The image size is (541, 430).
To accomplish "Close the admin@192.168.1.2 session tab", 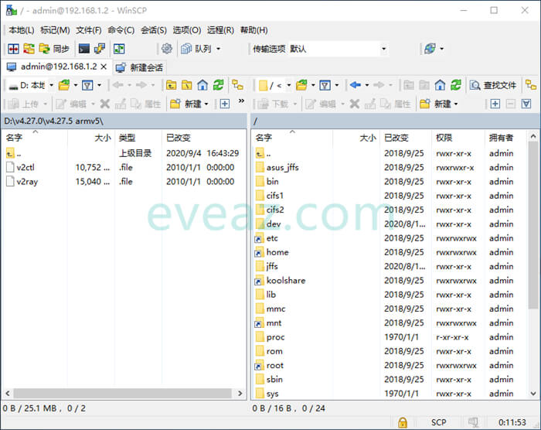I will pos(104,67).
